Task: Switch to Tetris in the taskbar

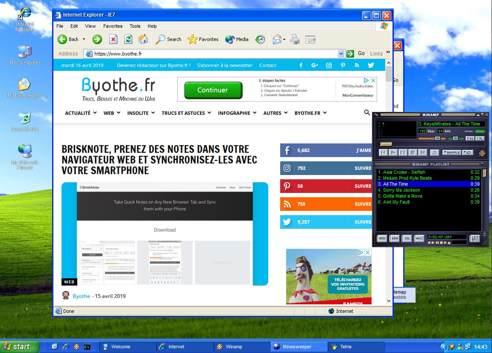Action: pyautogui.click(x=357, y=347)
